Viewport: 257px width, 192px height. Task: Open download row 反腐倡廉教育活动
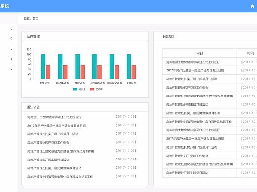[193, 113]
